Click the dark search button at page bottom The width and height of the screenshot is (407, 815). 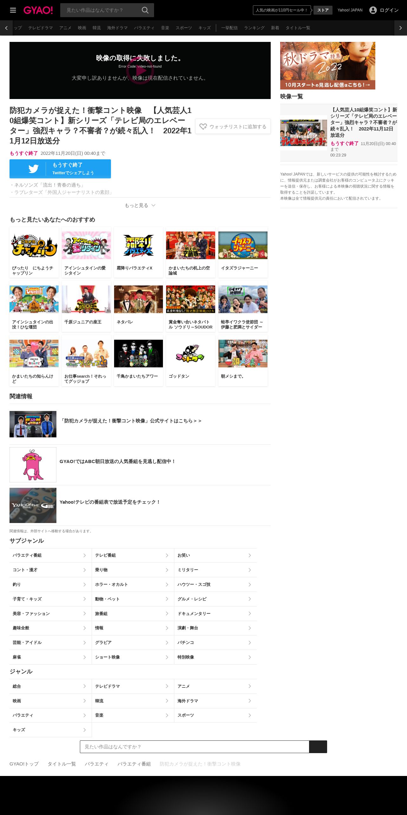point(318,747)
